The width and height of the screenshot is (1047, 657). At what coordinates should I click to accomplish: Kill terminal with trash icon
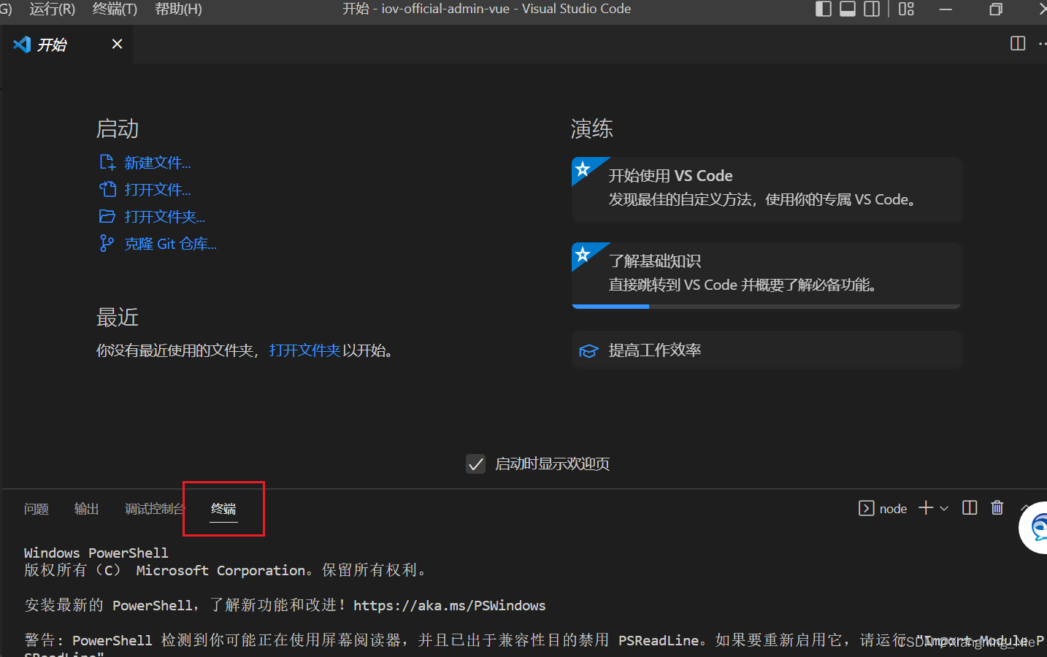pyautogui.click(x=997, y=508)
